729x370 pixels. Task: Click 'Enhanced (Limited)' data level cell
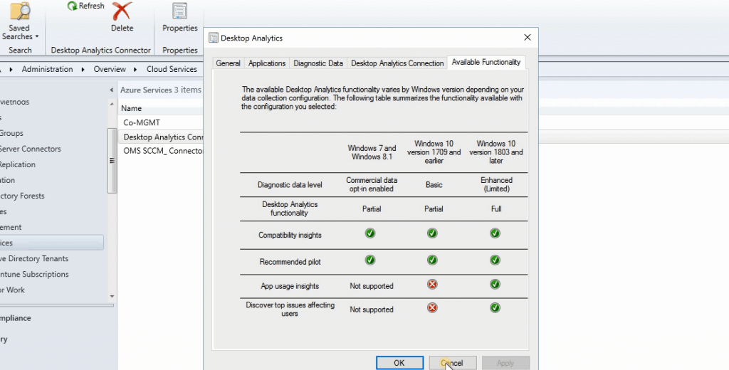point(496,184)
